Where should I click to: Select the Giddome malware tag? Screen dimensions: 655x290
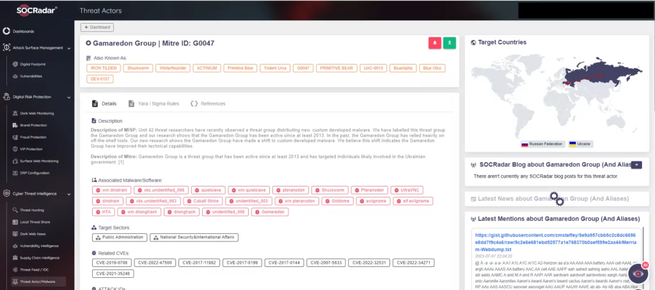338,201
